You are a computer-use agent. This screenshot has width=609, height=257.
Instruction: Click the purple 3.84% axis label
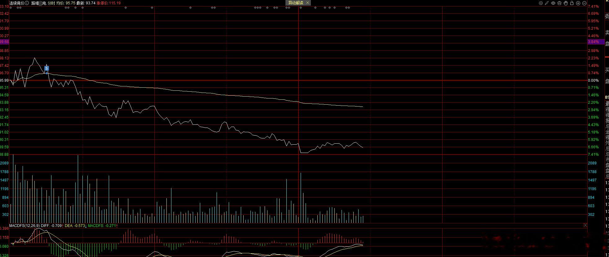click(596, 42)
